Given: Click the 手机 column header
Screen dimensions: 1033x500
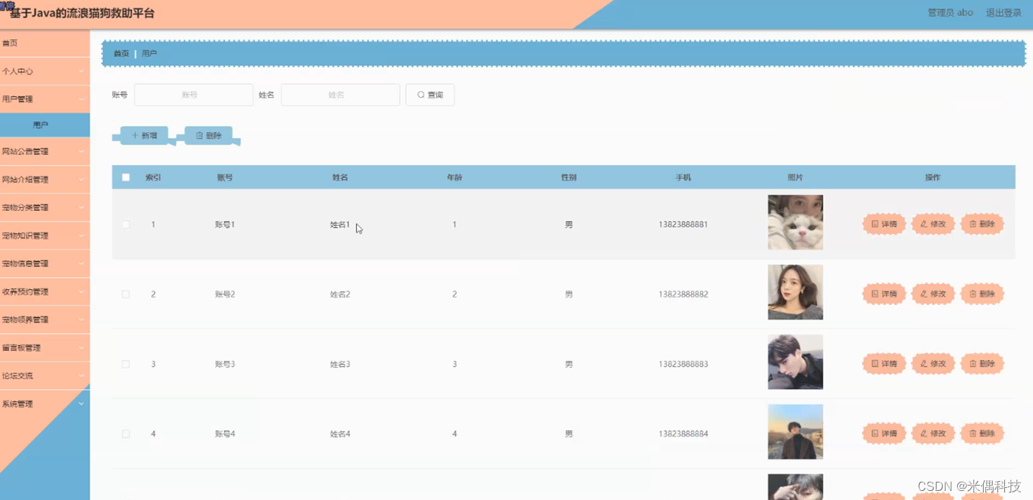Looking at the screenshot, I should (683, 178).
